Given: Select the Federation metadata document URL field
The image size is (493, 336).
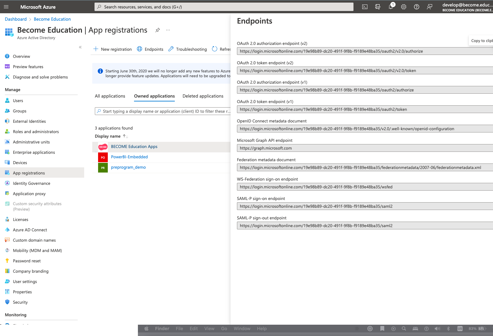Looking at the screenshot, I should click(365, 167).
